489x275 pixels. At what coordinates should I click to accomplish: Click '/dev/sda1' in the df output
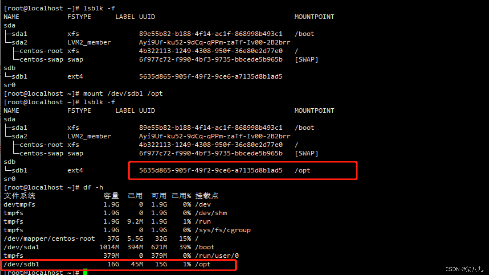(x=21, y=247)
